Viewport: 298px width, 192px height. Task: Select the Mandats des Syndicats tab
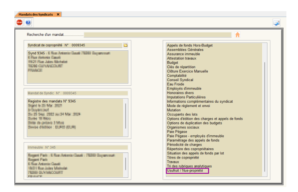point(35,14)
